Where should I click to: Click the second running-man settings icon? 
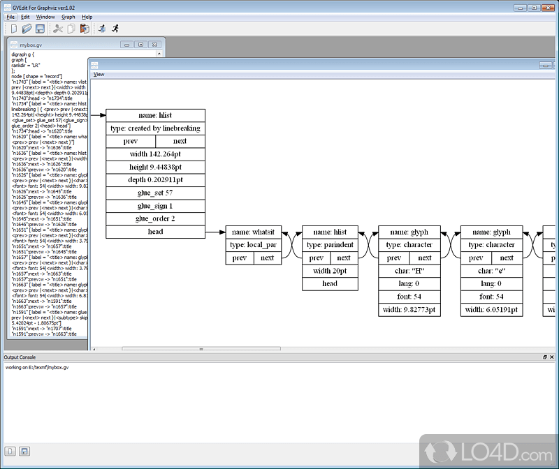tap(115, 29)
